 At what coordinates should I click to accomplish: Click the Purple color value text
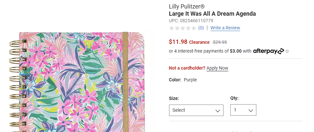click(190, 80)
